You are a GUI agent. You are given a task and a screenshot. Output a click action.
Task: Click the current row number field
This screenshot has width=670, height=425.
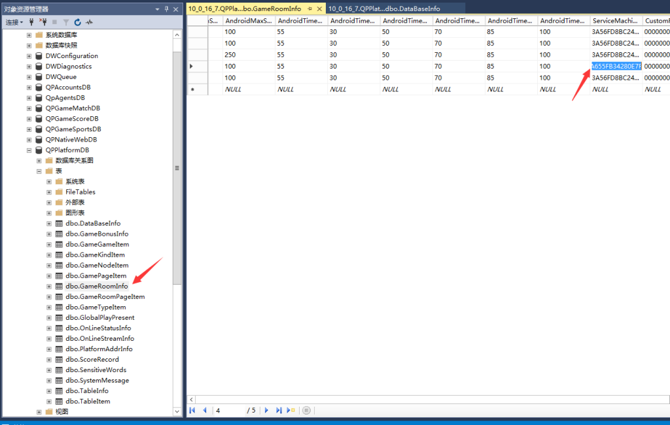[x=229, y=411]
